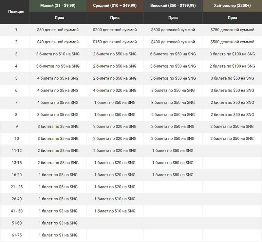Select the "6 билетов по $50 на SNG" cell

(173, 54)
